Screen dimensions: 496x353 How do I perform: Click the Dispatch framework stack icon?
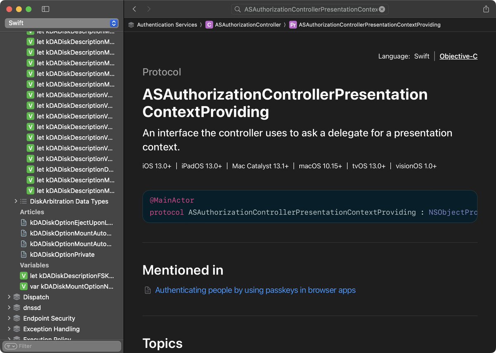[x=17, y=297]
